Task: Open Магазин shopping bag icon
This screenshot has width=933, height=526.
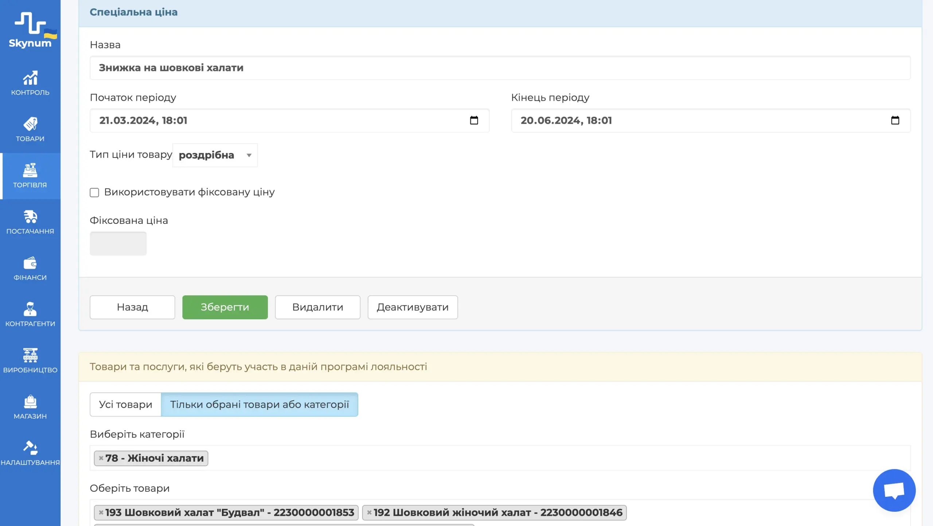Action: tap(30, 402)
